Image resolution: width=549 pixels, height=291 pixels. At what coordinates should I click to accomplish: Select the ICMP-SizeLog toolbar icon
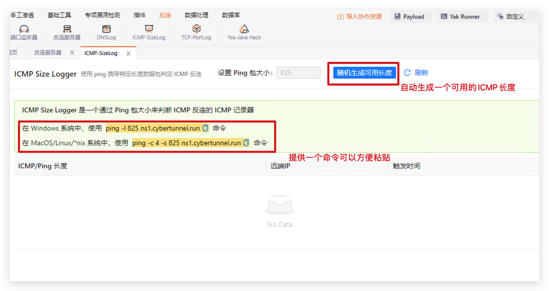pos(149,32)
